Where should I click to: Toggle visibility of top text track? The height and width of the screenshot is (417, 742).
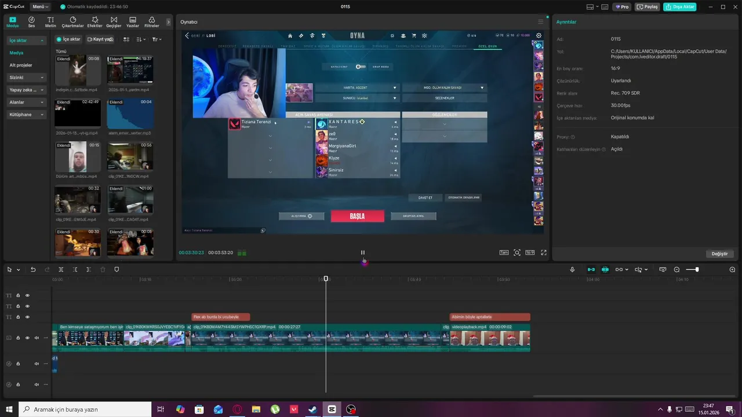coord(27,295)
